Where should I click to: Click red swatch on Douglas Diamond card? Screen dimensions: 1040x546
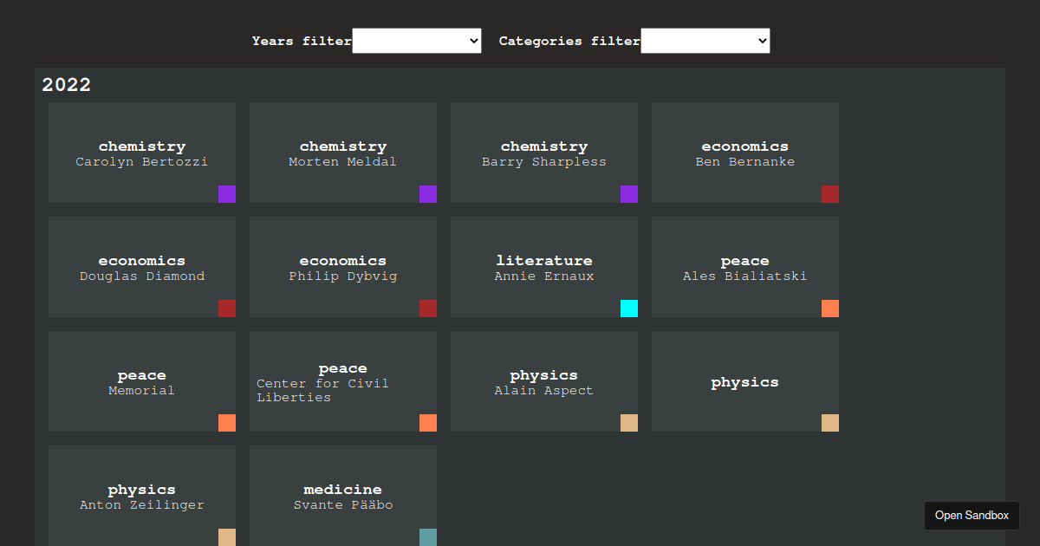pos(227,309)
